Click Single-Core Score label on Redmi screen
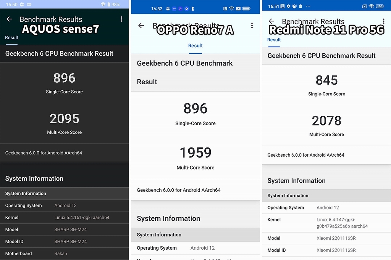Image resolution: width=391 pixels, height=260 pixels. [x=327, y=94]
